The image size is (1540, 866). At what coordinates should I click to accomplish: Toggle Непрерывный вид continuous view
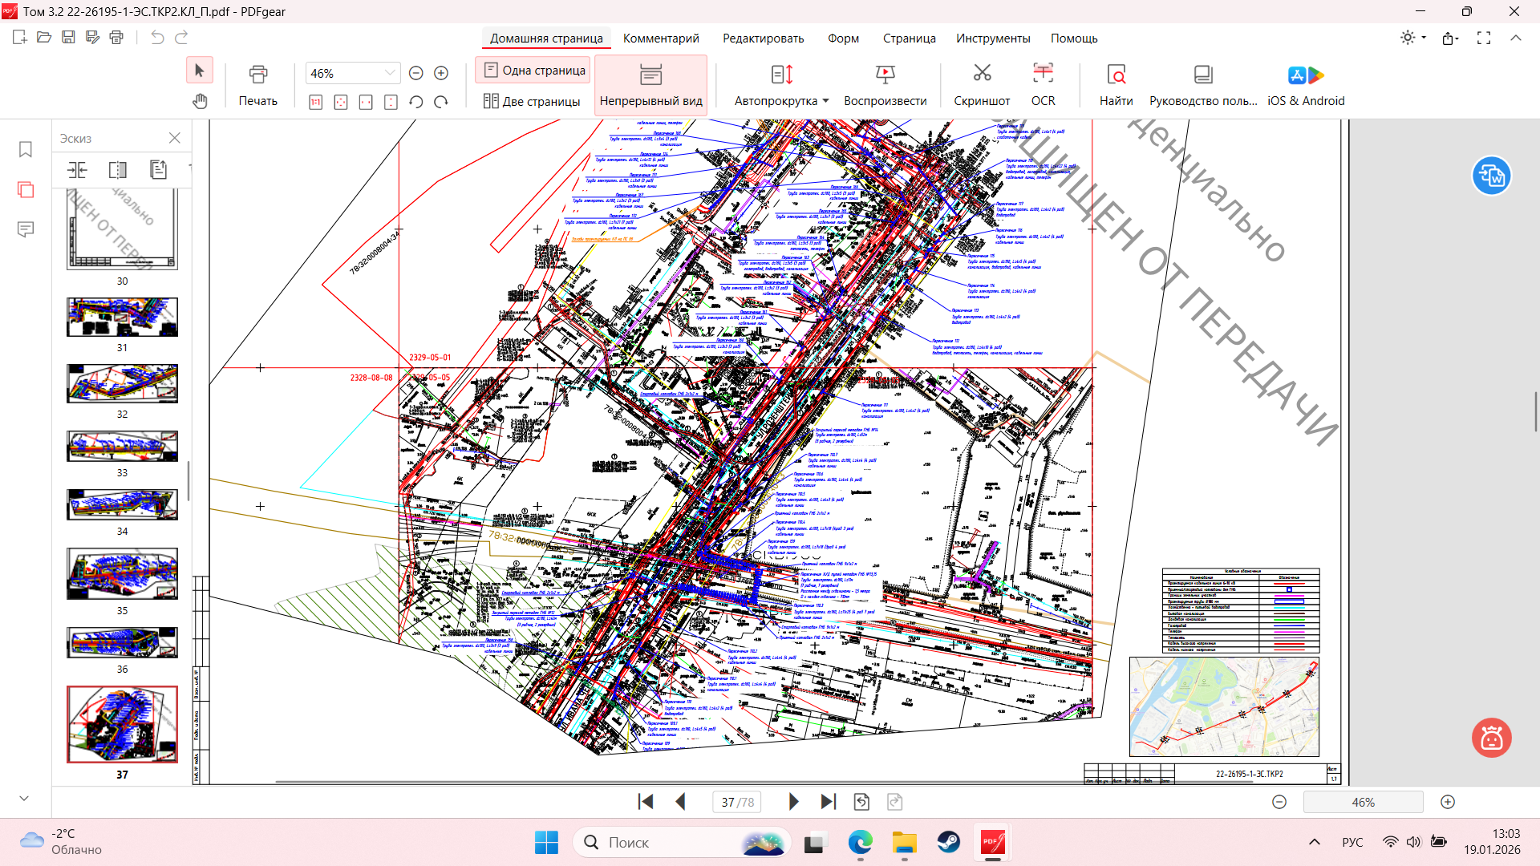tap(650, 85)
